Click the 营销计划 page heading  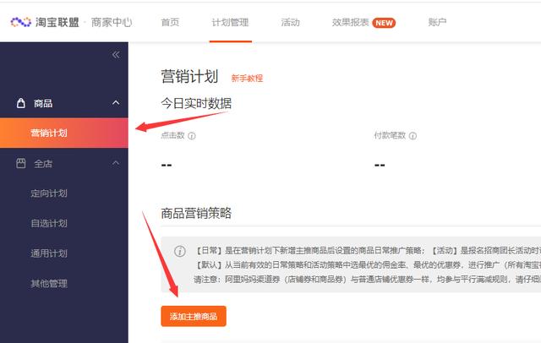(x=189, y=76)
